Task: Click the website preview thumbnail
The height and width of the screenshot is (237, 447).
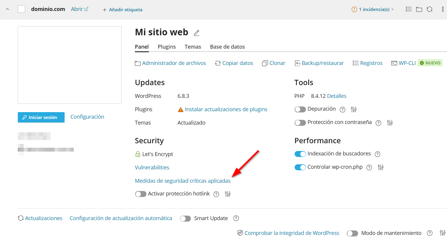Action: coord(70,65)
